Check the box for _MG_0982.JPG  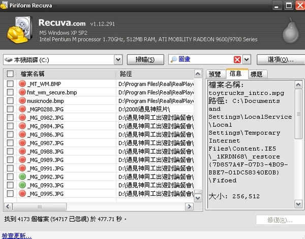[10, 117]
